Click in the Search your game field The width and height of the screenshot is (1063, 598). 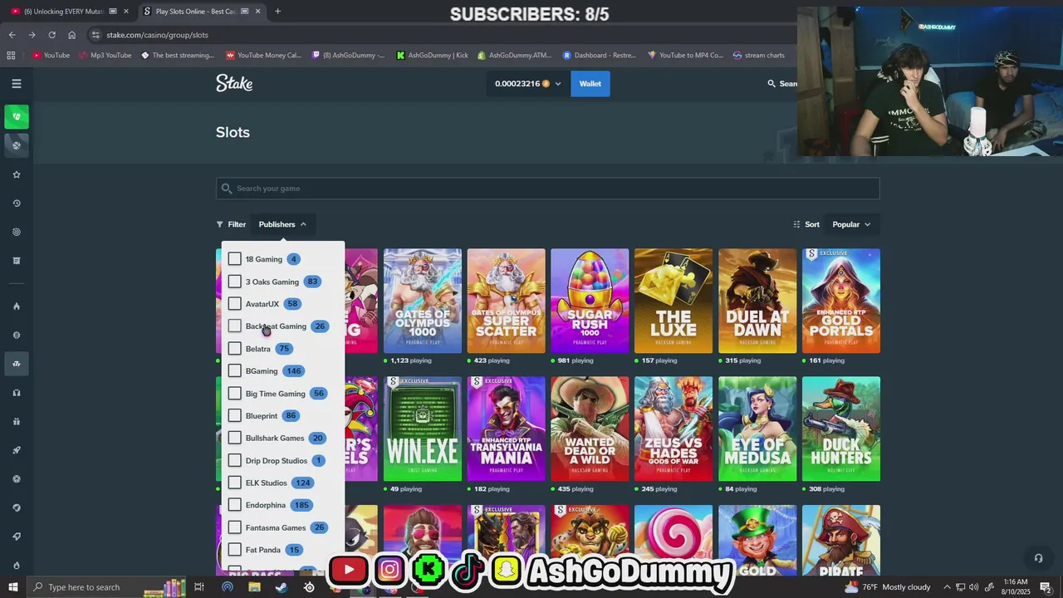click(x=547, y=189)
